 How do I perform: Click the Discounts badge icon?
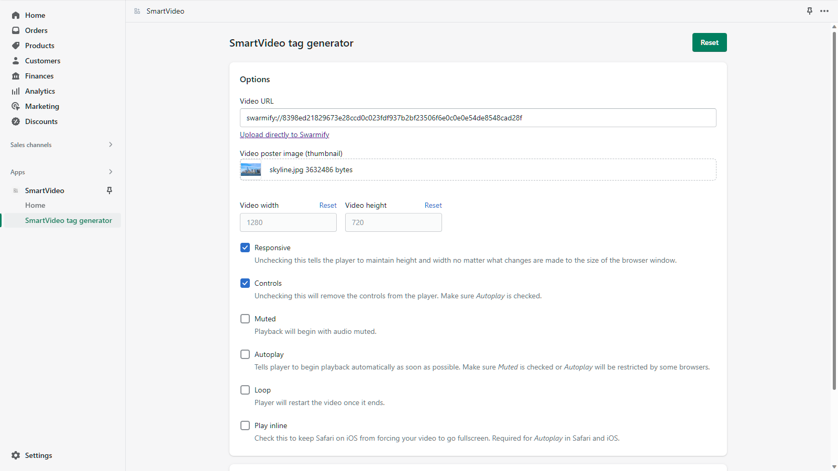[16, 121]
